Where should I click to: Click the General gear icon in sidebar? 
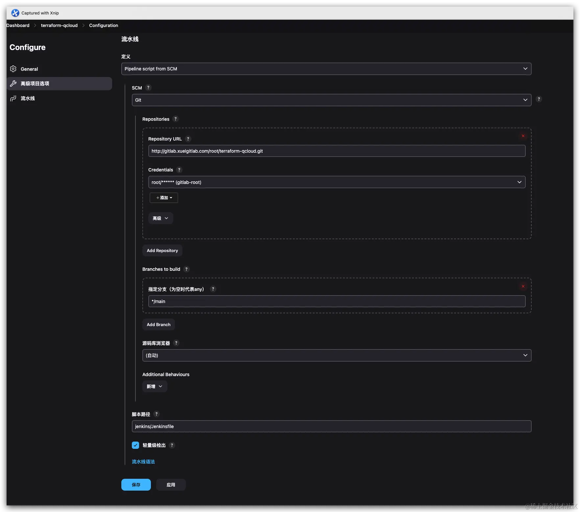(x=13, y=69)
